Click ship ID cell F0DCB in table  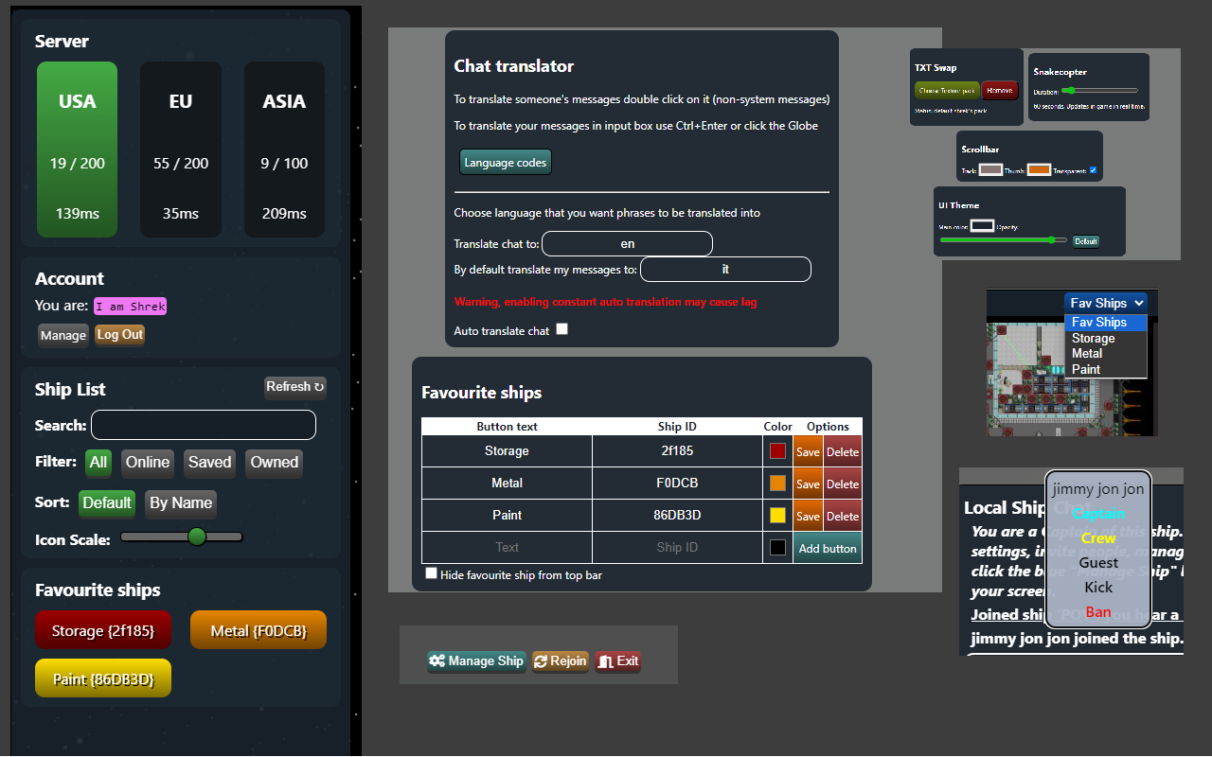point(677,484)
